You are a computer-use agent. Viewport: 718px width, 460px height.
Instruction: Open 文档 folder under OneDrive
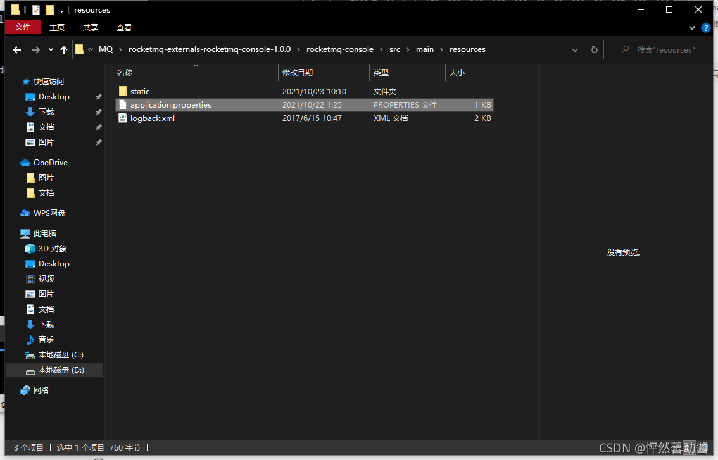[x=46, y=193]
